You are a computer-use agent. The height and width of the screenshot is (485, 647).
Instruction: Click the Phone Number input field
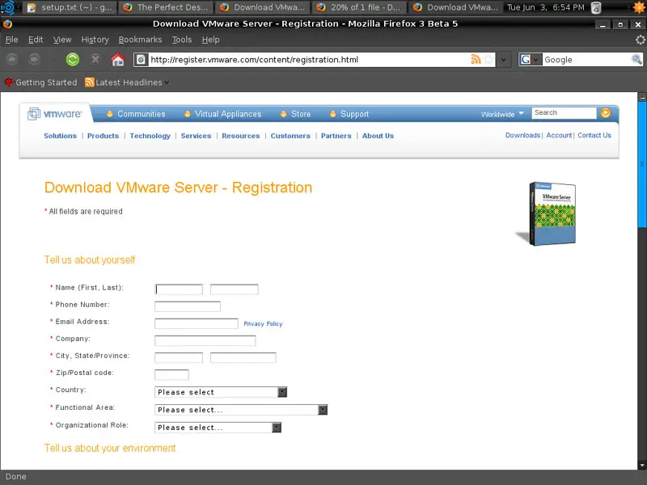click(188, 306)
